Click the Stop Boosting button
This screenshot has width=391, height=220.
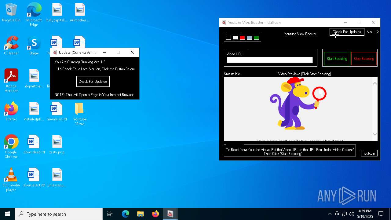click(364, 59)
